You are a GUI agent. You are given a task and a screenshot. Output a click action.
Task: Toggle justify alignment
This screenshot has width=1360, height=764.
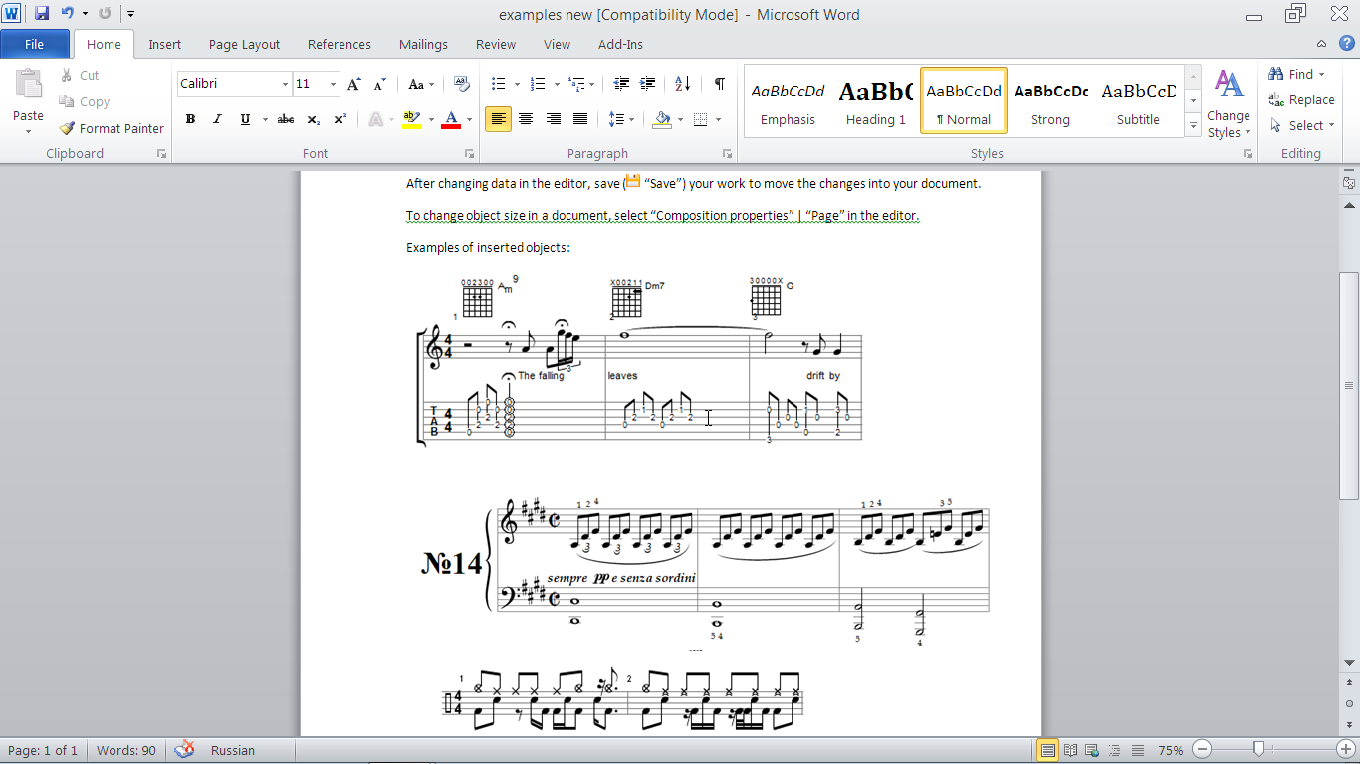578,119
